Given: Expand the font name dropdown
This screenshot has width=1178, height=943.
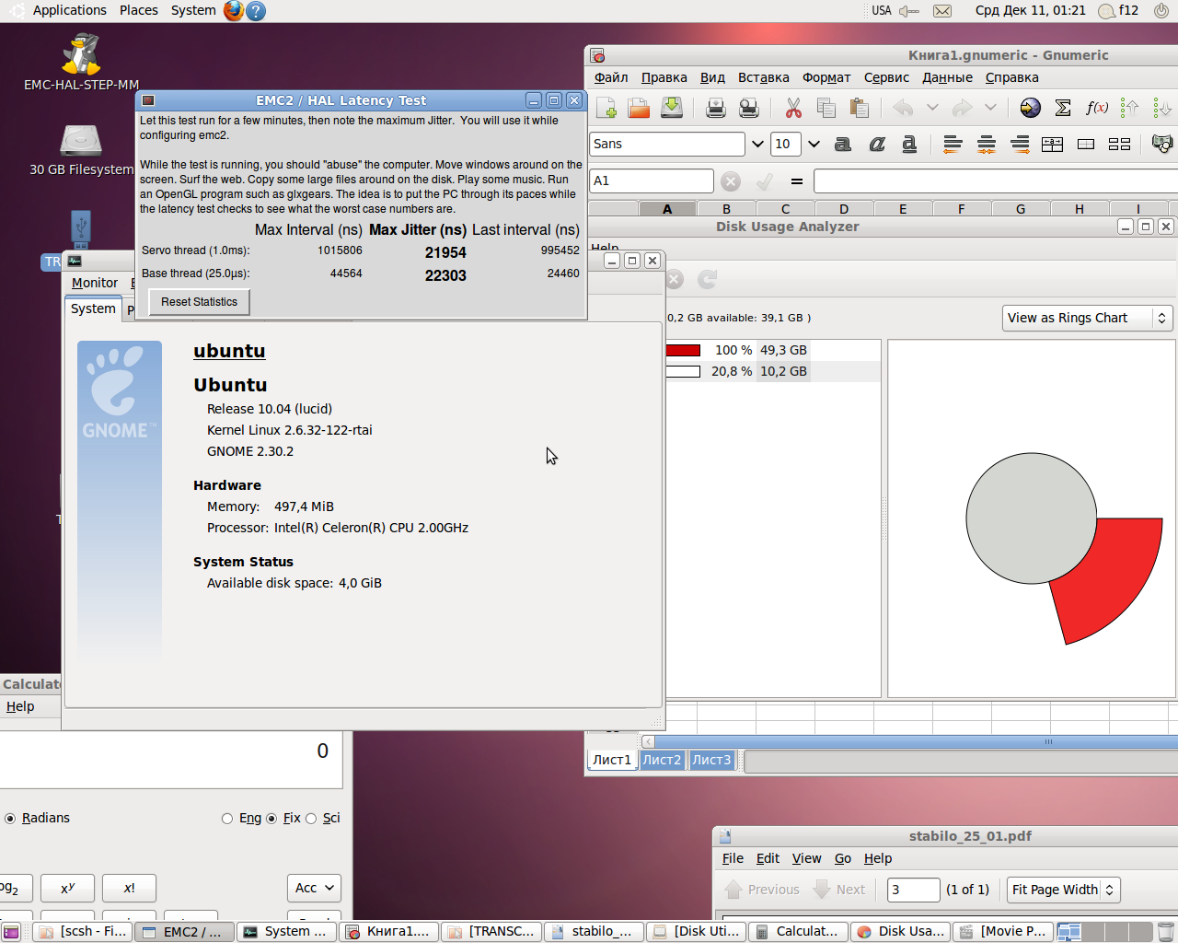Looking at the screenshot, I should click(x=757, y=144).
